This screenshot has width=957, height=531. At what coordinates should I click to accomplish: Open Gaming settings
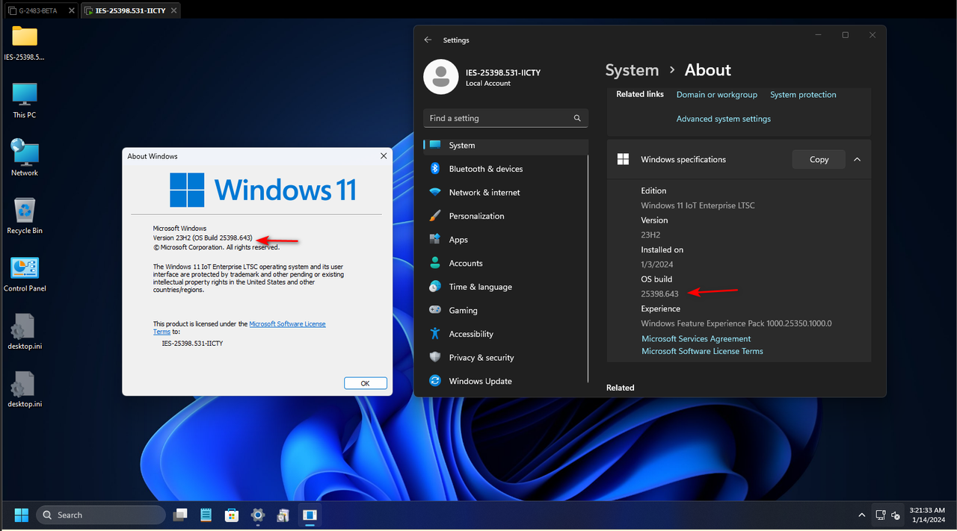point(505,310)
